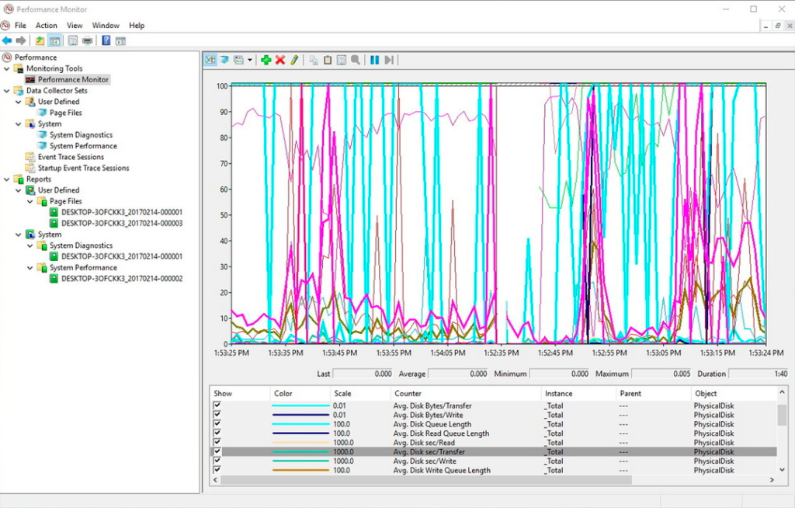
Task: Open the Window menu
Action: pyautogui.click(x=106, y=26)
